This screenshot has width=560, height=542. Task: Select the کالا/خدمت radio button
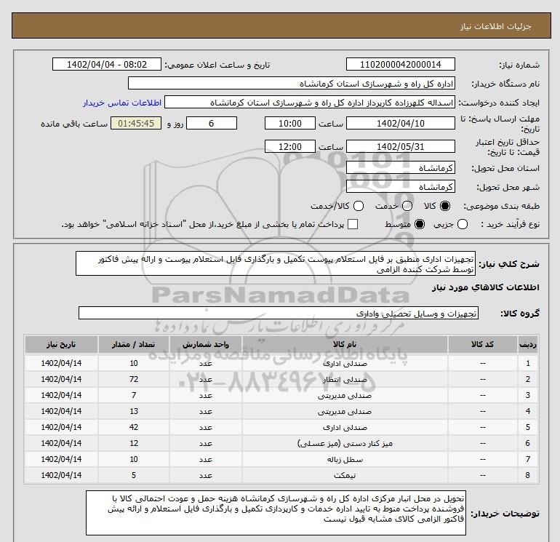[x=359, y=206]
